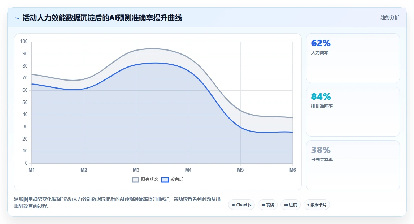
Task: Click the 考勤异常率 label
Action: (322, 160)
